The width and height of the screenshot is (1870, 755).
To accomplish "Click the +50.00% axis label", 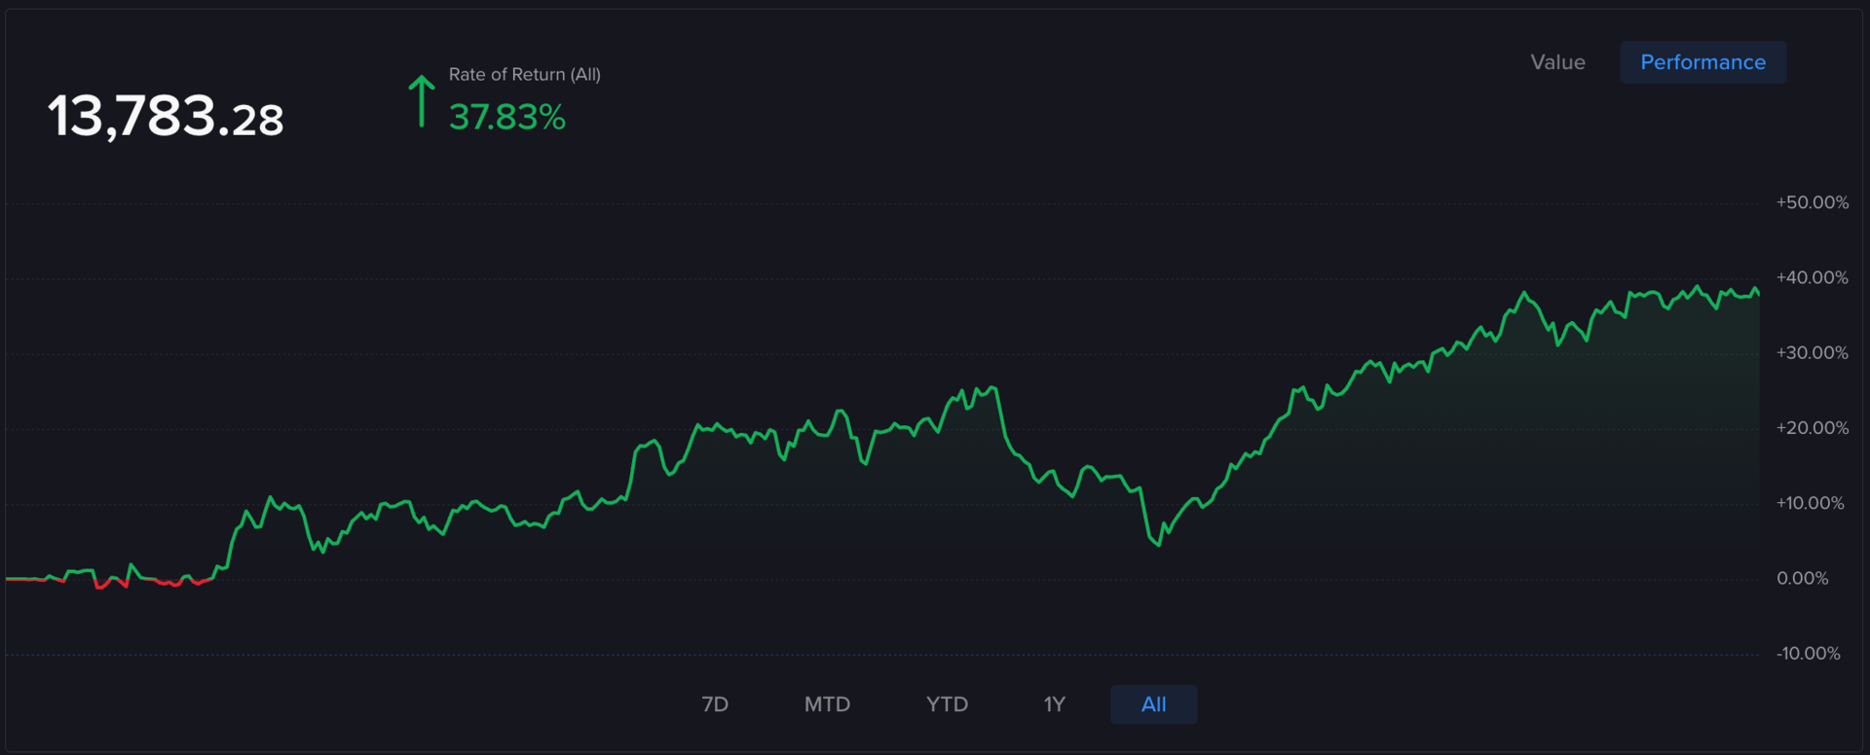I will point(1812,202).
